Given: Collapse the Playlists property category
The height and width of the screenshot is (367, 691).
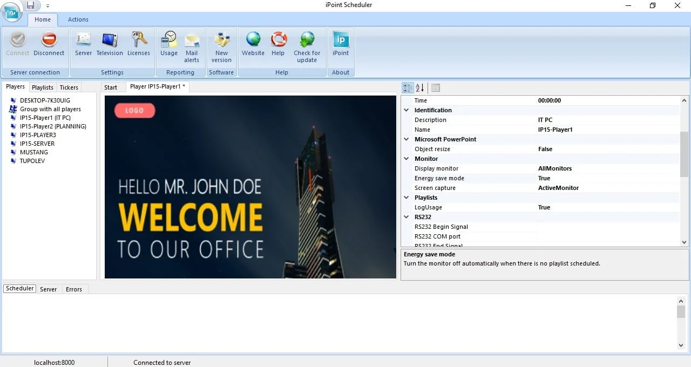Looking at the screenshot, I should (x=407, y=198).
